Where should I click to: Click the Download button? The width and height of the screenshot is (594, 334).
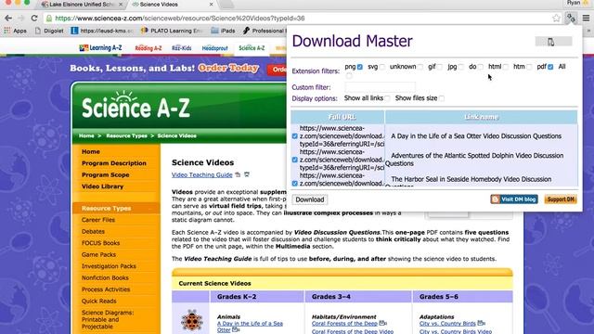tap(309, 199)
